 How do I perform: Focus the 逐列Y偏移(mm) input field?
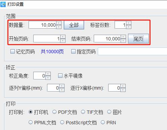[x=53, y=88]
